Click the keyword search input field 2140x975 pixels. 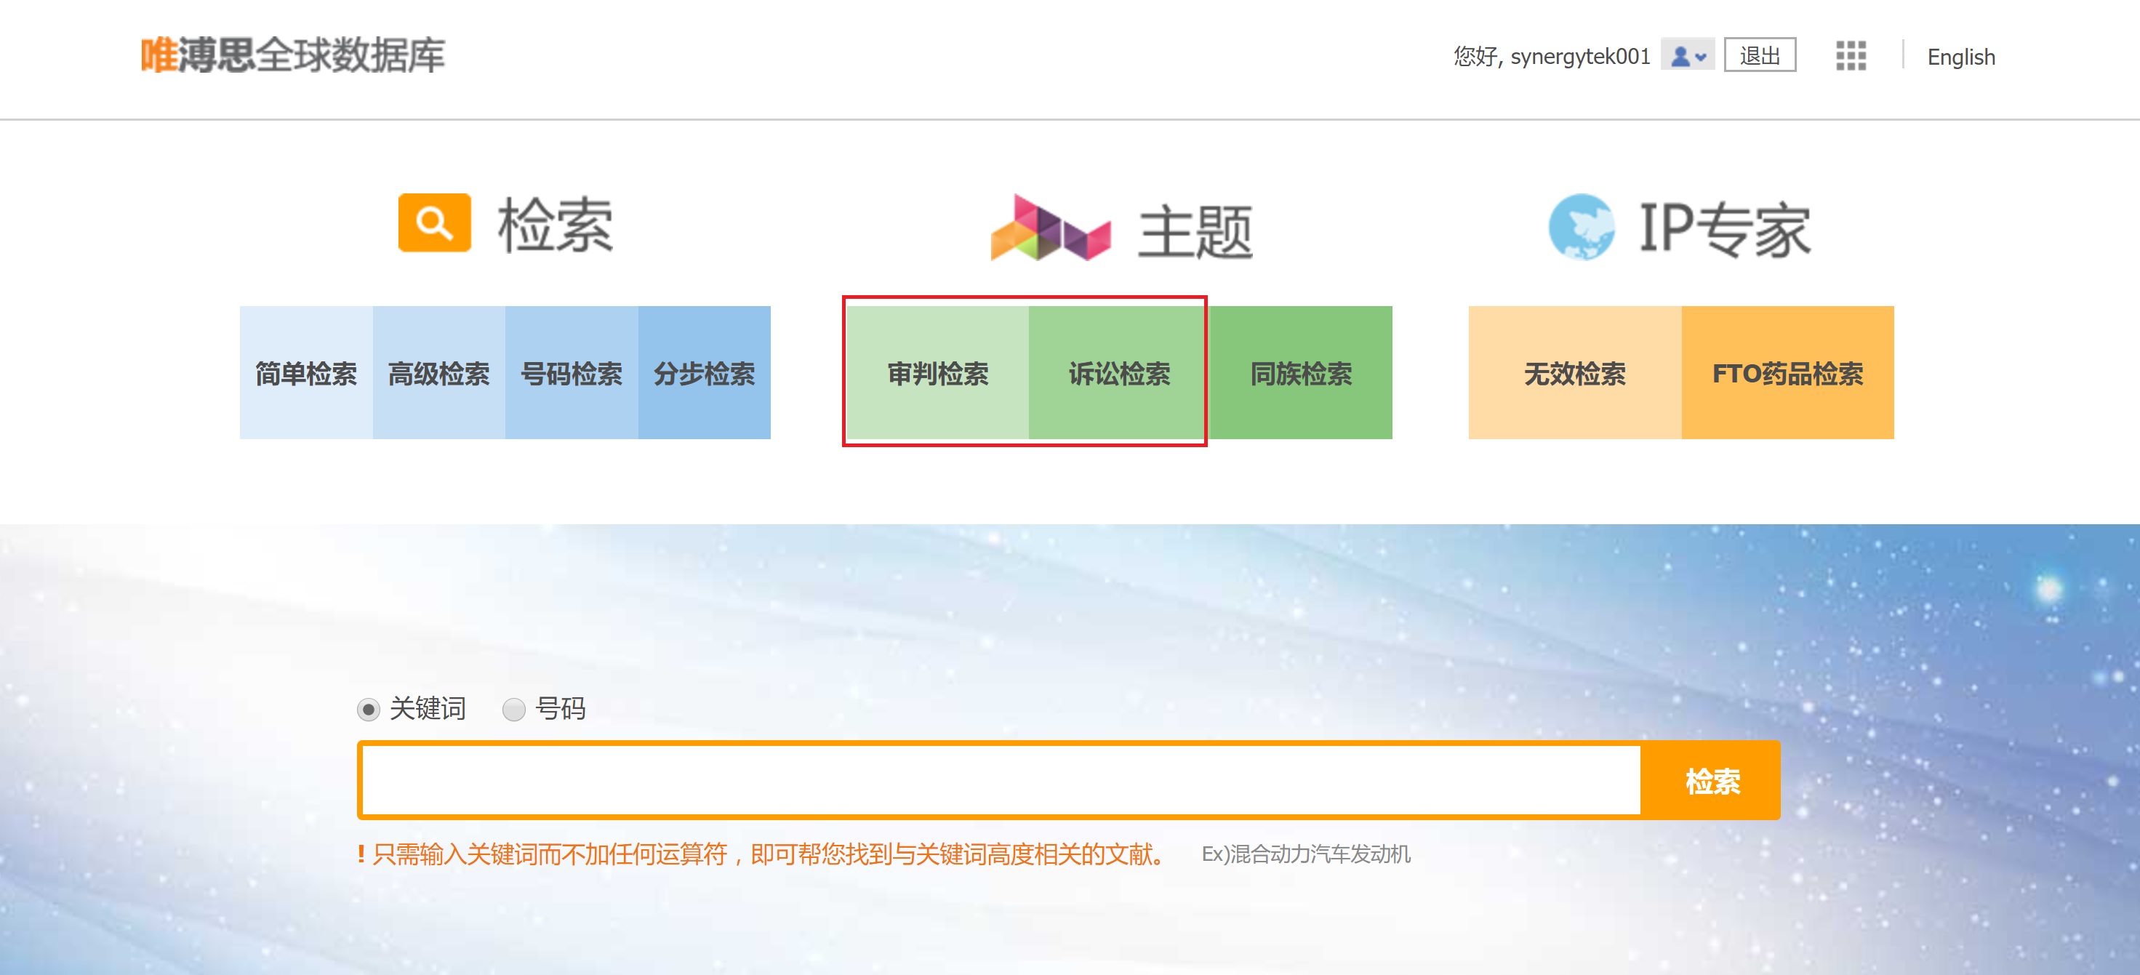click(x=1001, y=781)
